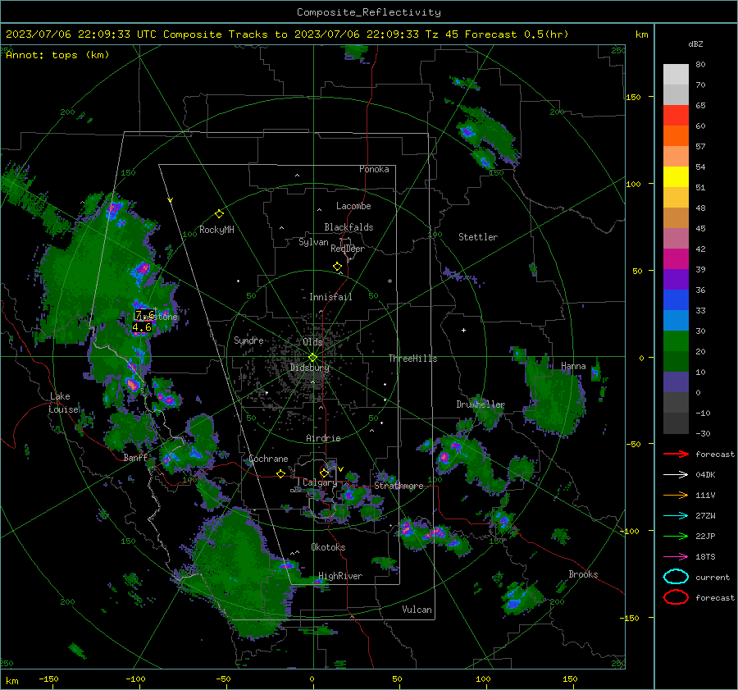Click the green 22JP track arrow
Viewport: 738px width, 690px height.
[676, 536]
